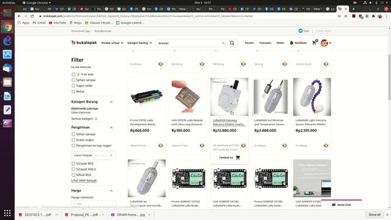Go back in Chrome browser
Screen dimensions: 391x220
[x=19, y=16]
